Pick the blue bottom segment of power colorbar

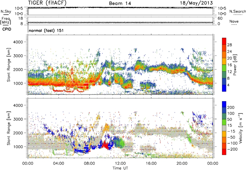pyautogui.click(x=224, y=88)
